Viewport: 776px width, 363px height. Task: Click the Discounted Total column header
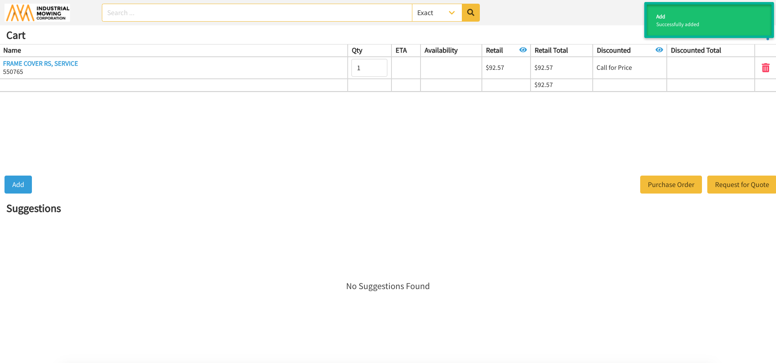(x=695, y=51)
